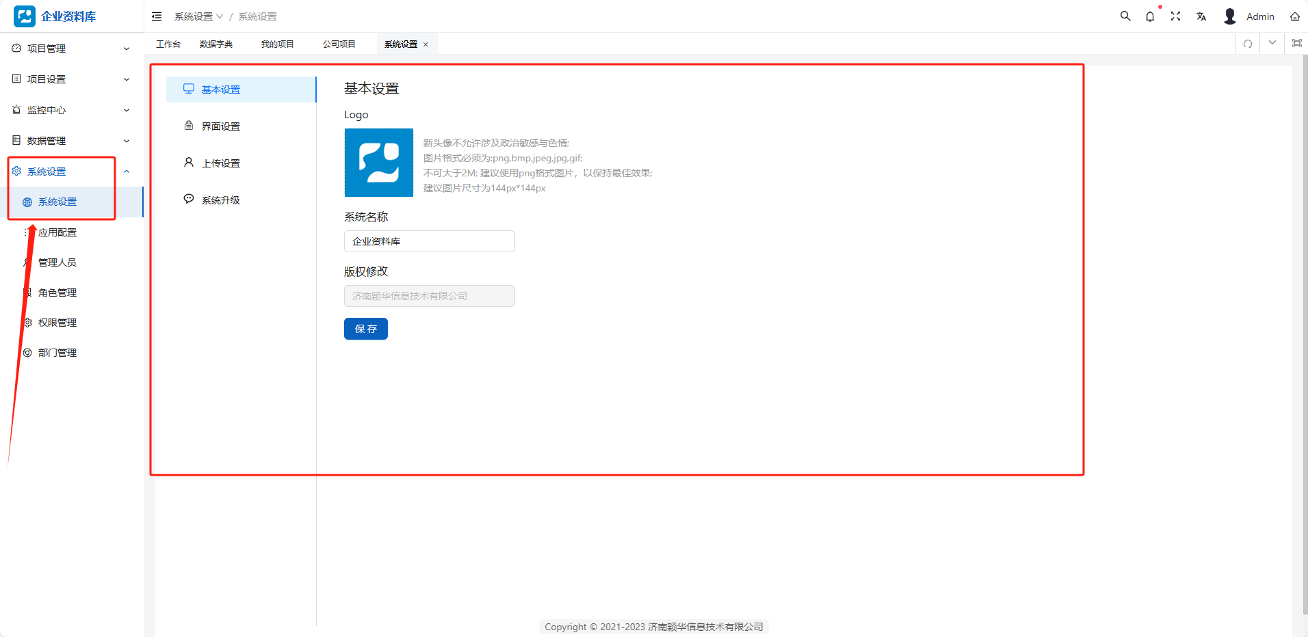This screenshot has height=637, width=1308.
Task: Refresh the current tab with reload icon
Action: tap(1248, 44)
